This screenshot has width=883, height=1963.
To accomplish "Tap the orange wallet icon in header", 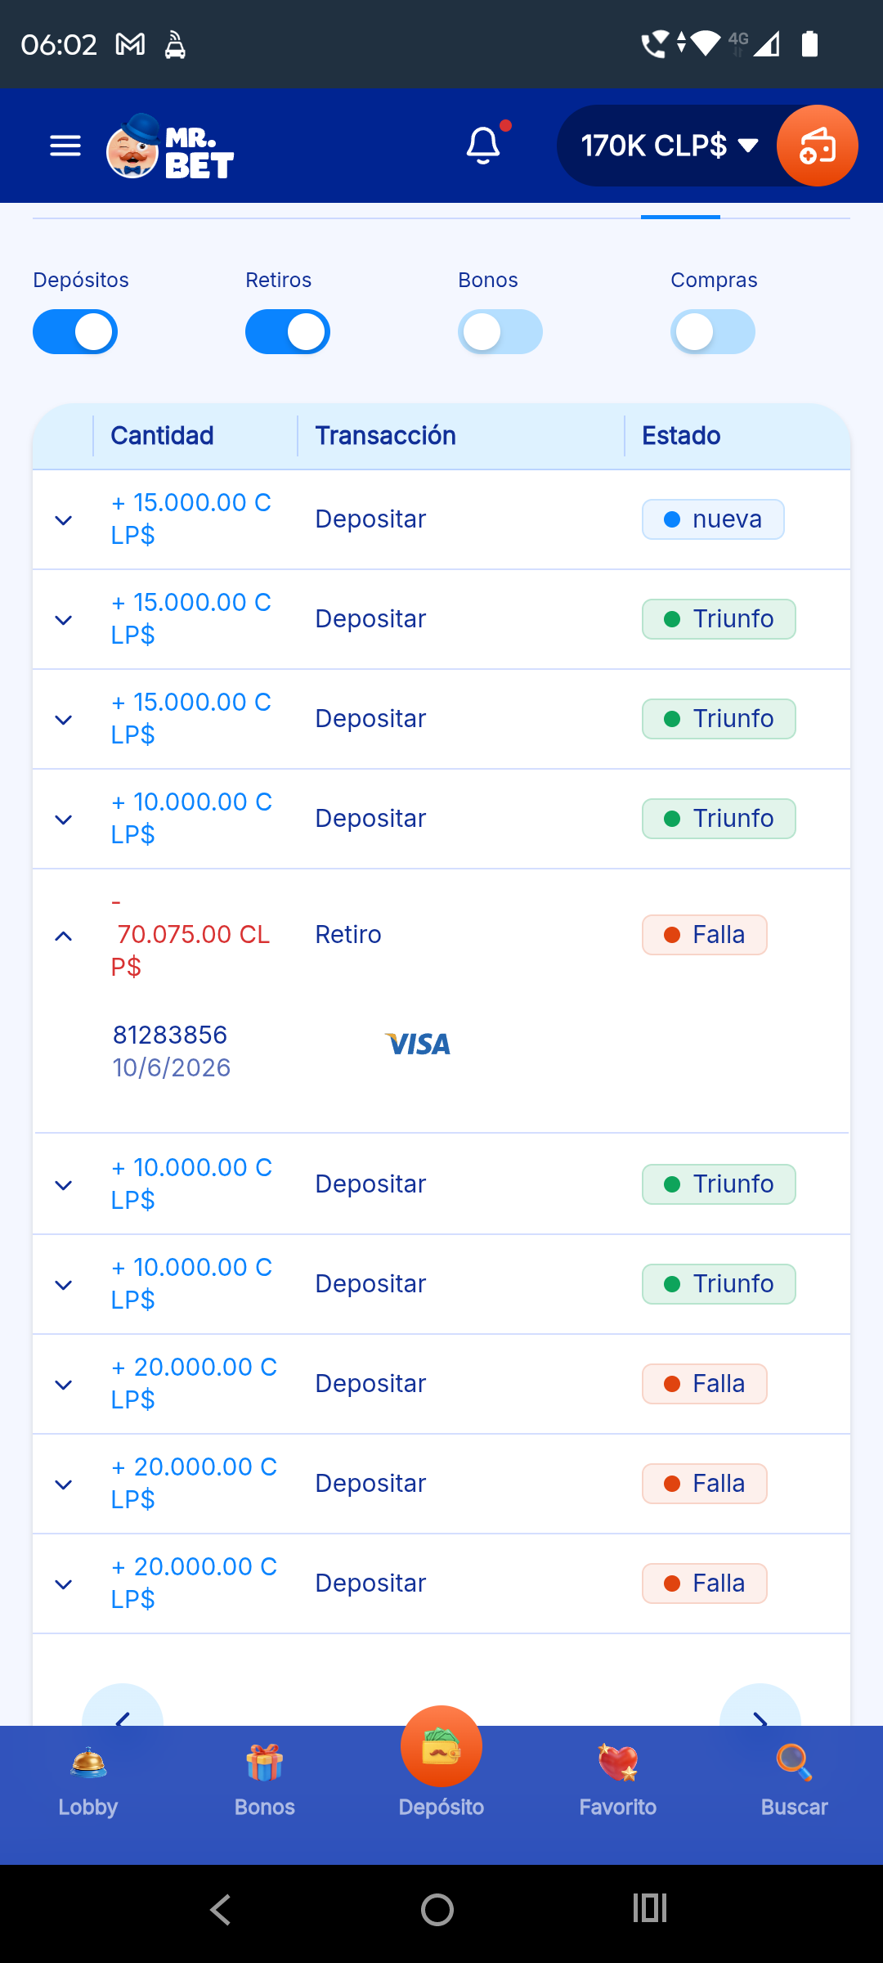I will [x=817, y=146].
